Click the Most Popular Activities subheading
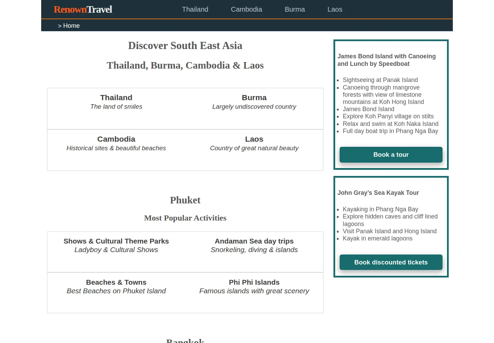Screen dimensions: 494x343 click(185, 218)
